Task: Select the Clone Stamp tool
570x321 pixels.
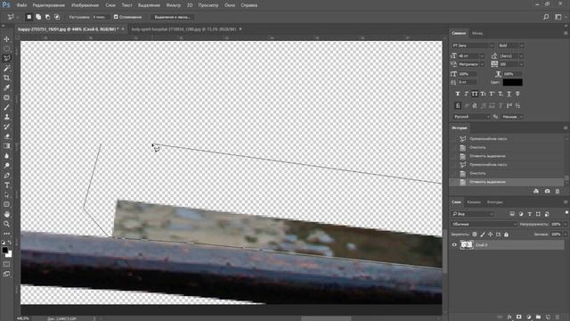Action: pos(6,117)
